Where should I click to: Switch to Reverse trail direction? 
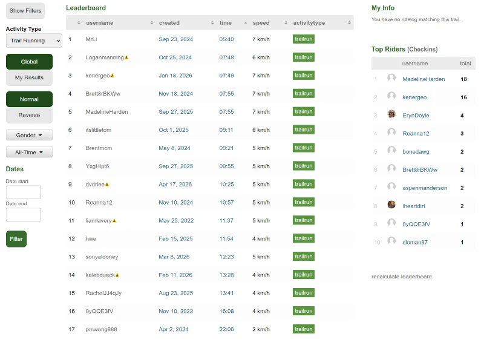pyautogui.click(x=29, y=115)
